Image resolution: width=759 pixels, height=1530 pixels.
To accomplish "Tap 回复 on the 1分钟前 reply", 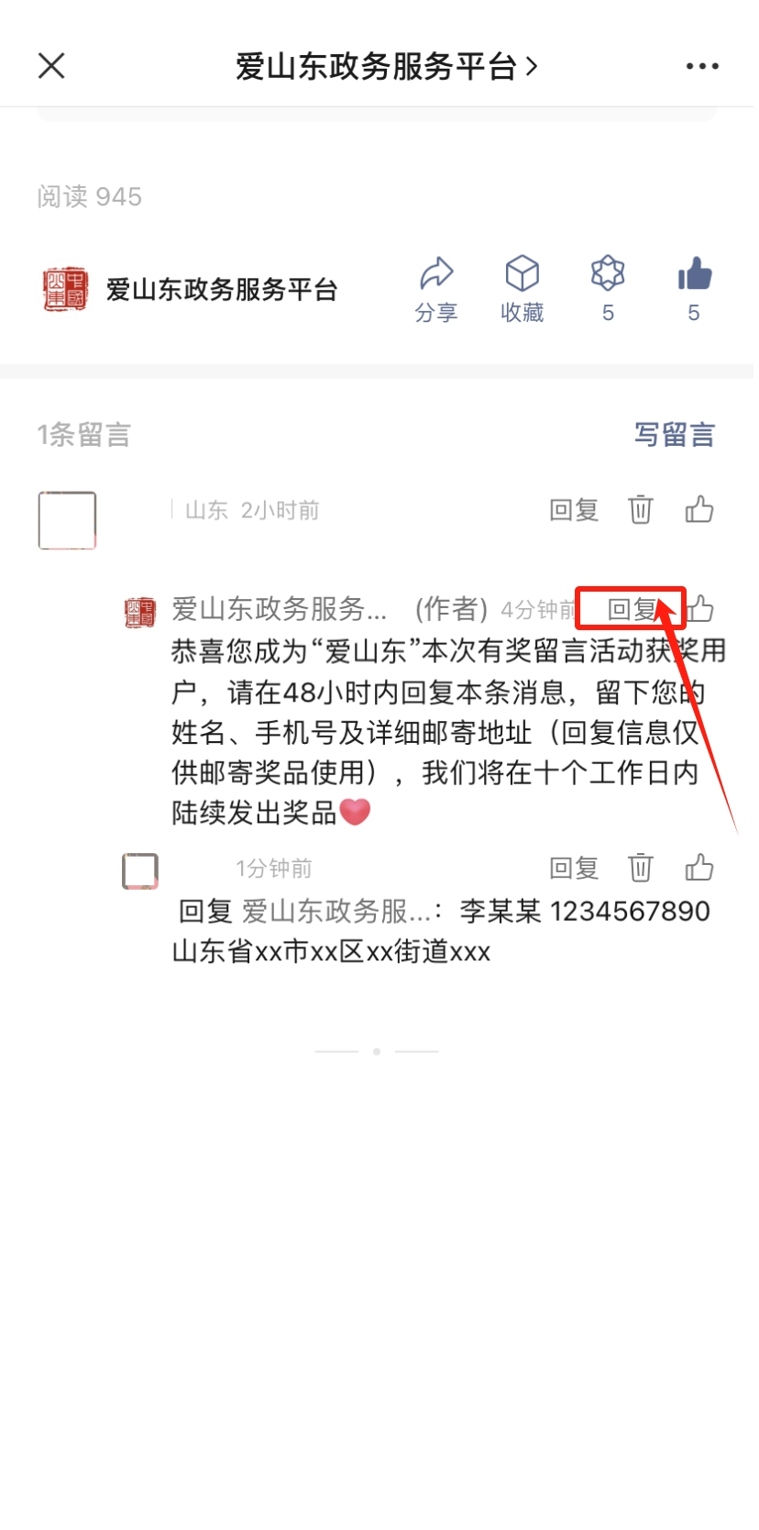I will coord(574,869).
